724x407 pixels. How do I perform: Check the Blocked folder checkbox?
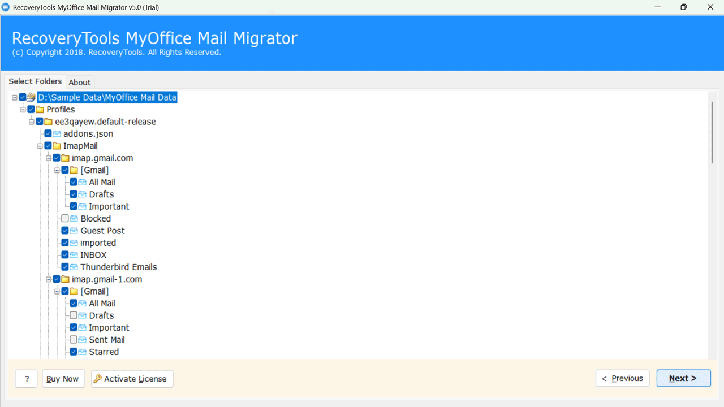click(65, 219)
